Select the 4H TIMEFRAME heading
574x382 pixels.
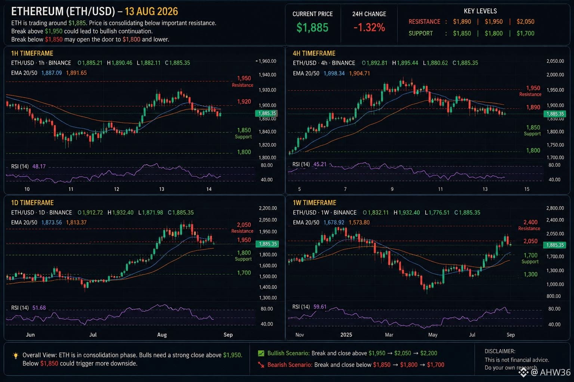(314, 53)
